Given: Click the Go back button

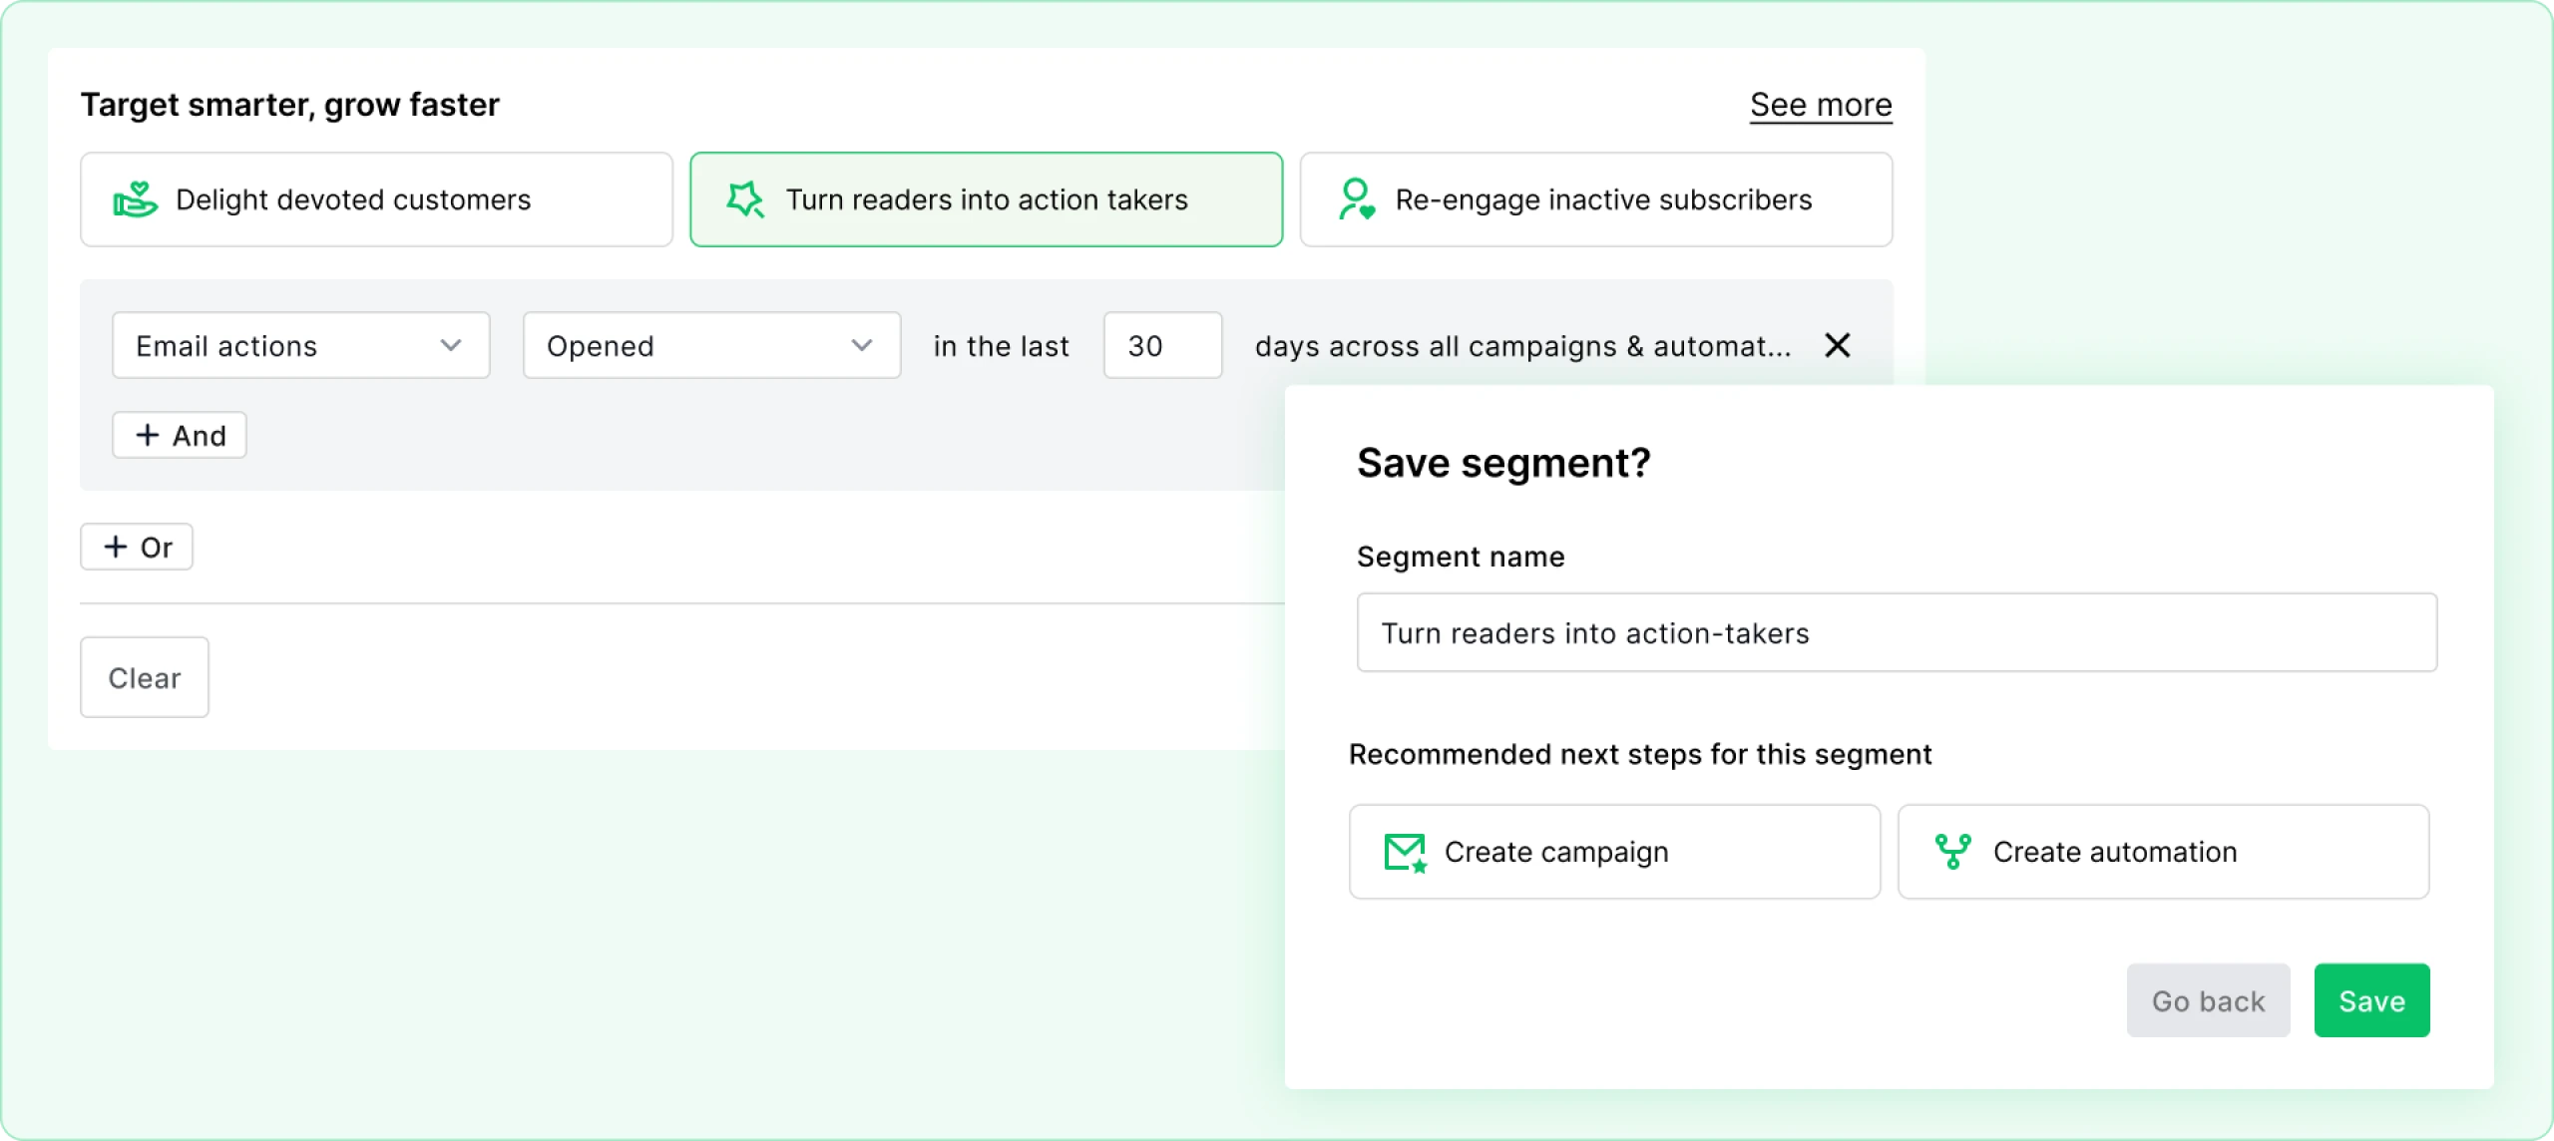Looking at the screenshot, I should point(2207,1000).
